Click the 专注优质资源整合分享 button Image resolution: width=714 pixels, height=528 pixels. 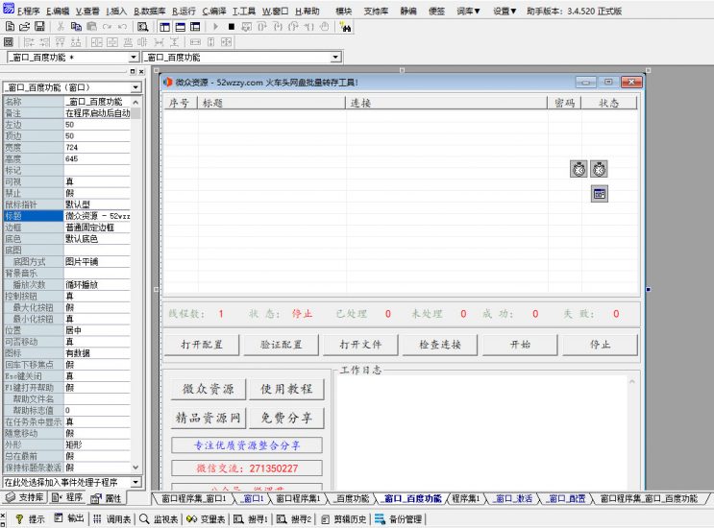[x=247, y=445]
